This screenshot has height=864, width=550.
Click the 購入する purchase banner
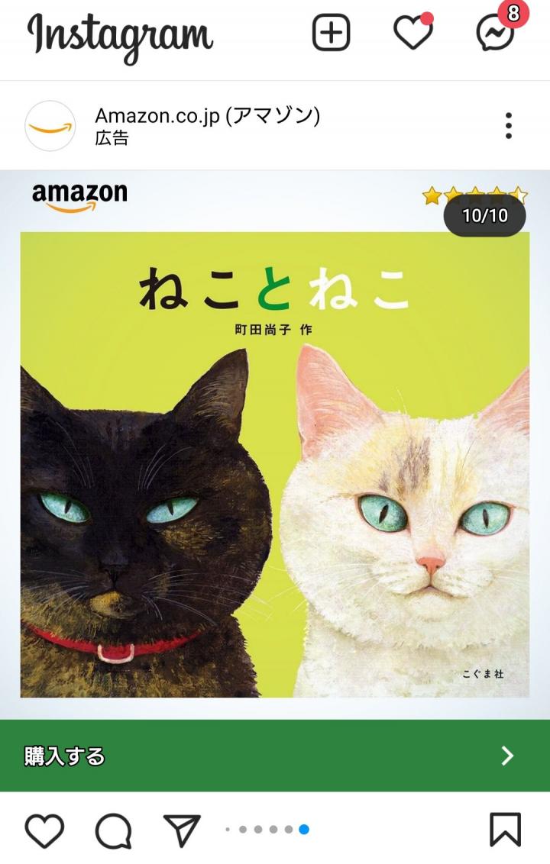[x=275, y=756]
